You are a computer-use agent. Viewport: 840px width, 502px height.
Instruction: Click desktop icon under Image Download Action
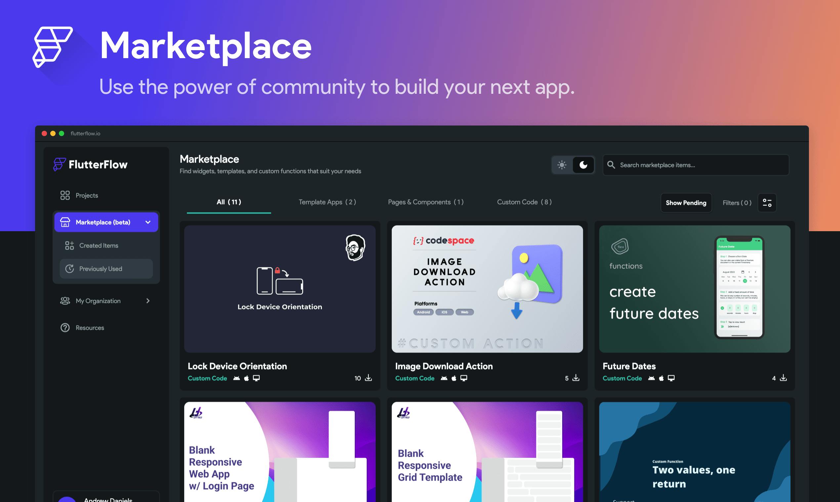click(x=464, y=378)
